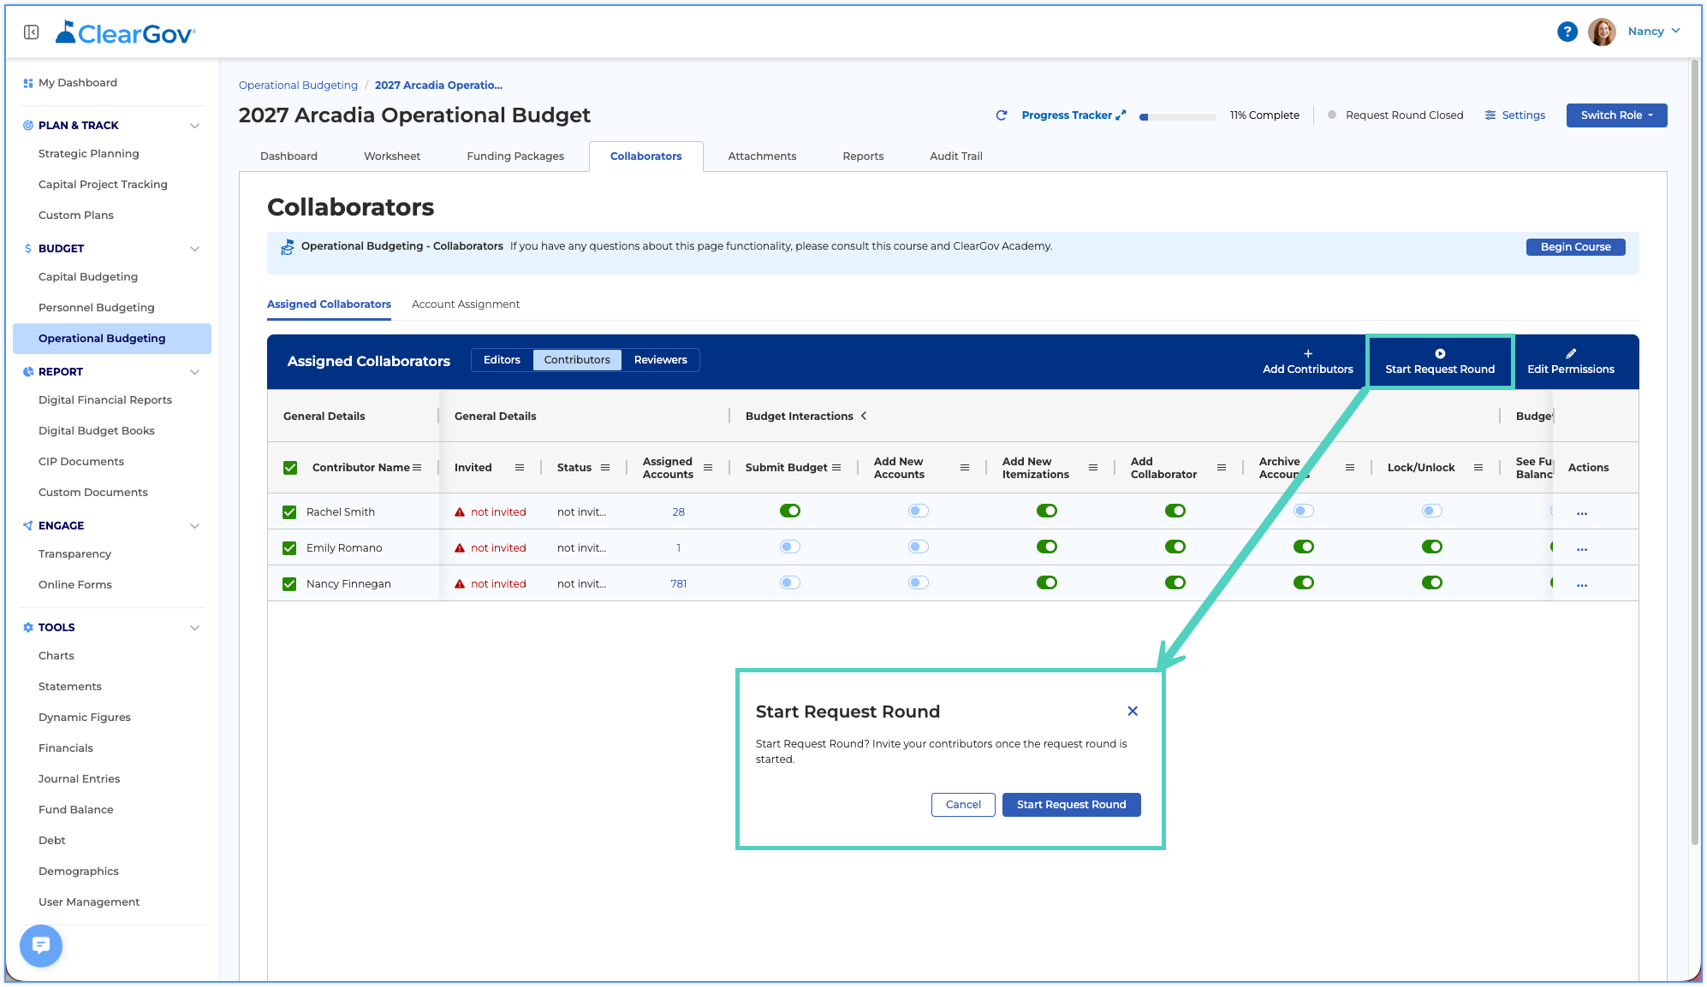Open the chat support bubble icon
This screenshot has height=987, width=1707.
click(x=41, y=945)
